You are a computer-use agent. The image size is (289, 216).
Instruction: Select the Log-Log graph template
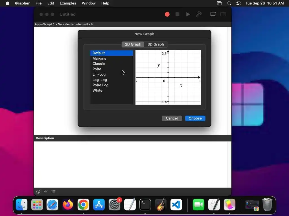point(111,80)
